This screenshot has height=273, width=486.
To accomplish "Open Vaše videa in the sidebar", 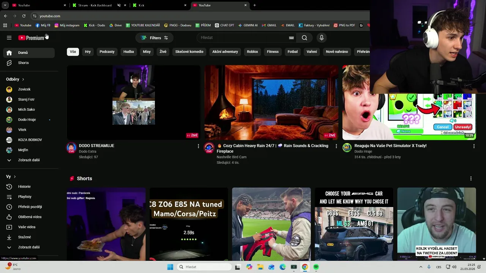I will [29, 227].
